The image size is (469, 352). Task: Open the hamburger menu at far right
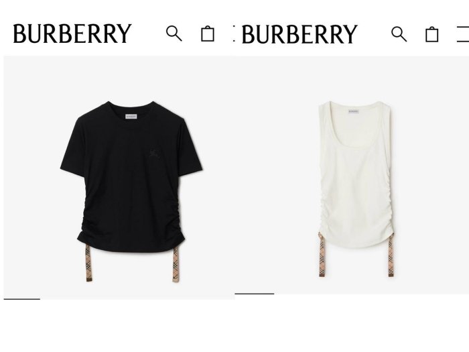[x=463, y=34]
